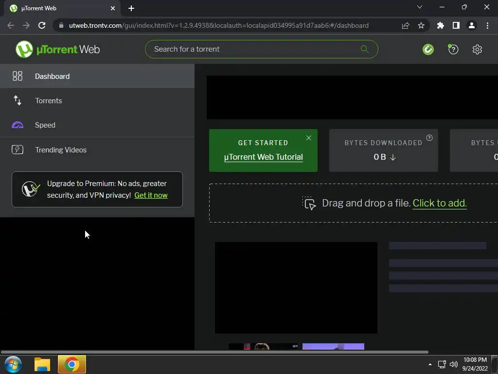Close the µTorrent Web tab

pyautogui.click(x=113, y=8)
